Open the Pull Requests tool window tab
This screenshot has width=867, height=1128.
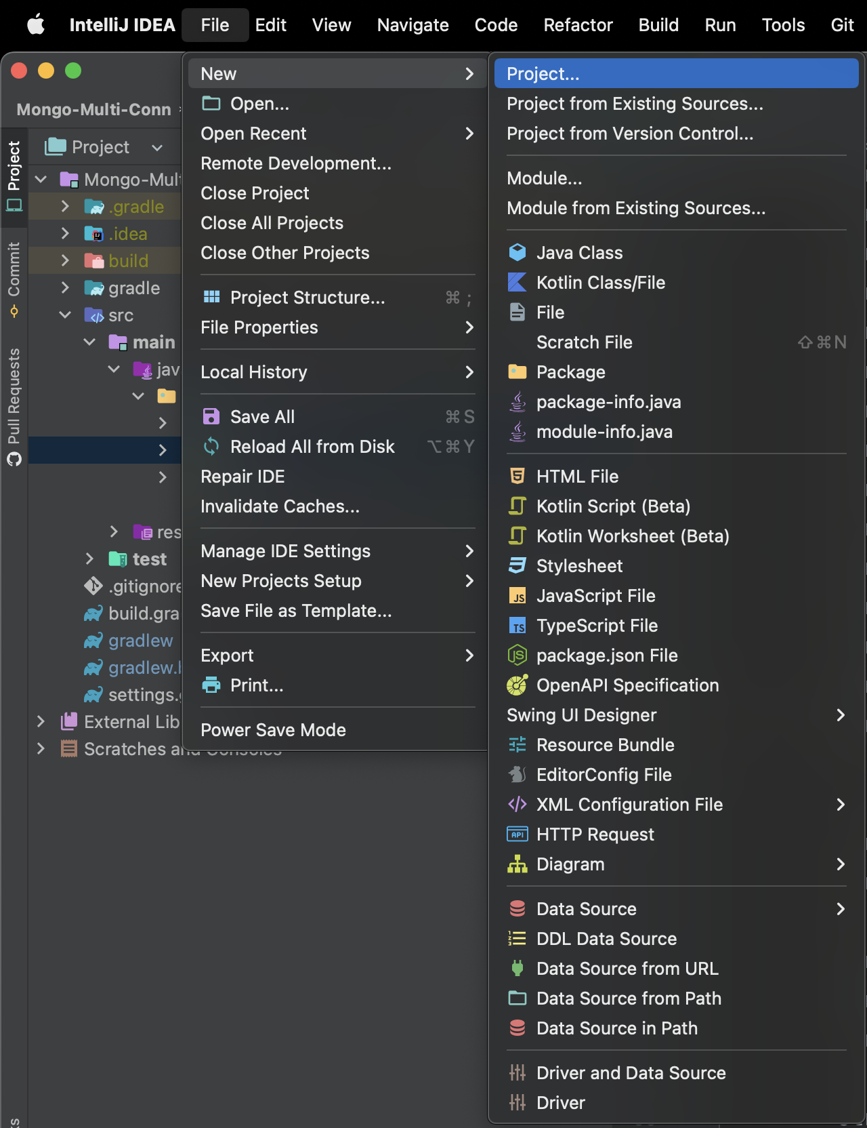pyautogui.click(x=14, y=407)
